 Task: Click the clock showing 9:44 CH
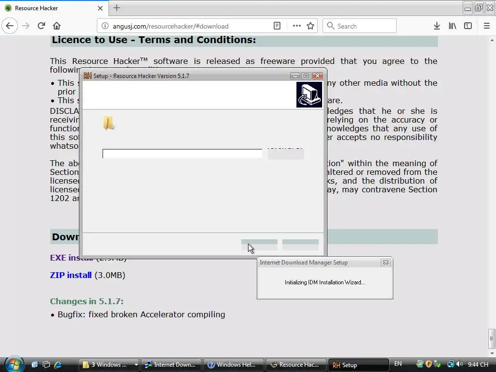[x=478, y=364]
